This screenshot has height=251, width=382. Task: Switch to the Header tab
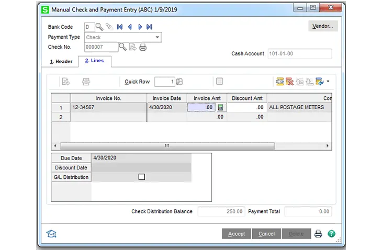[x=61, y=62]
